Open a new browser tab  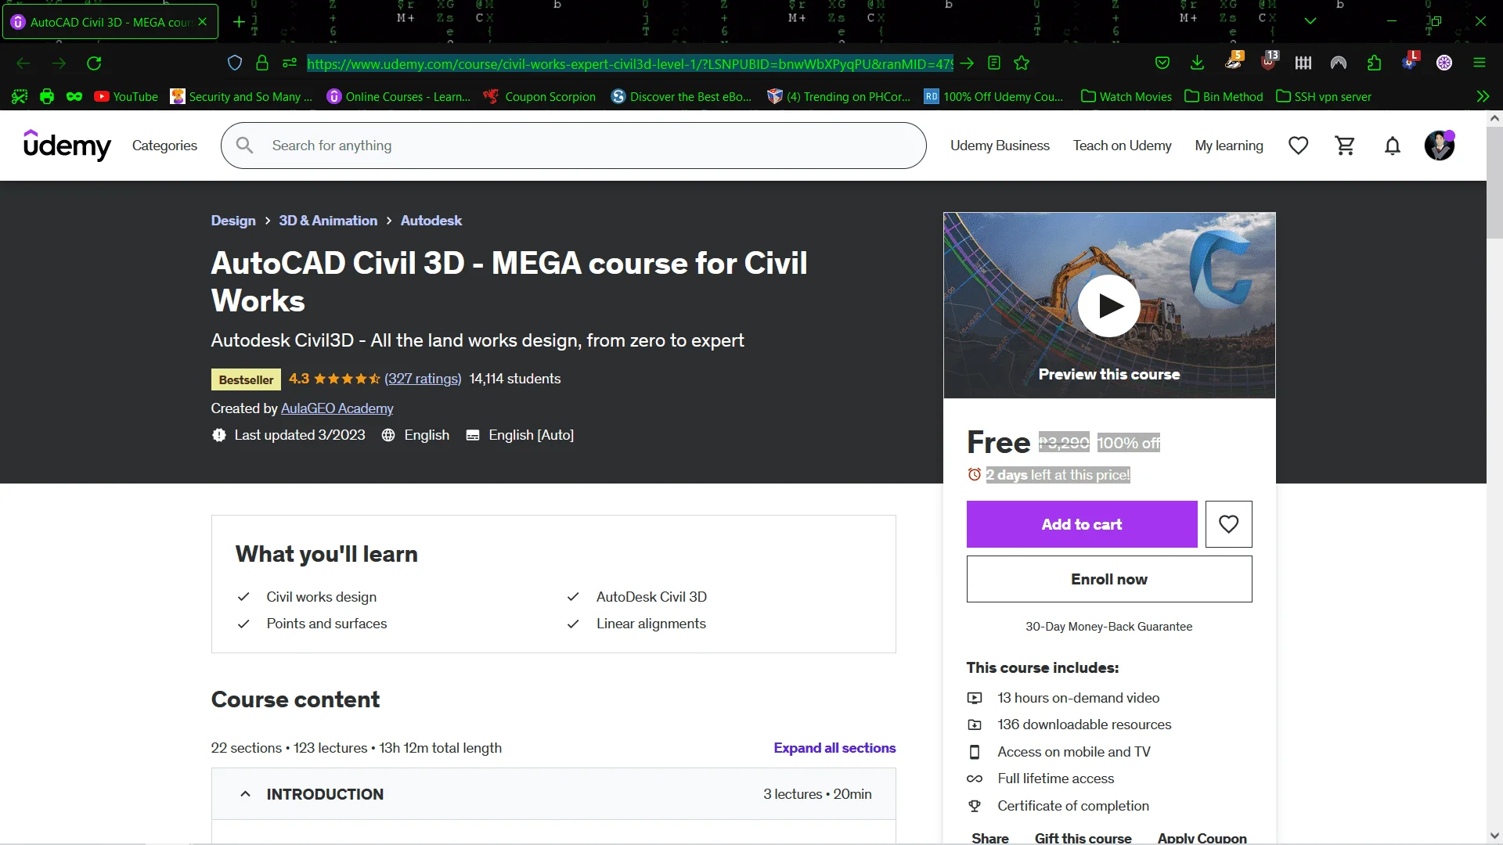pos(239,22)
